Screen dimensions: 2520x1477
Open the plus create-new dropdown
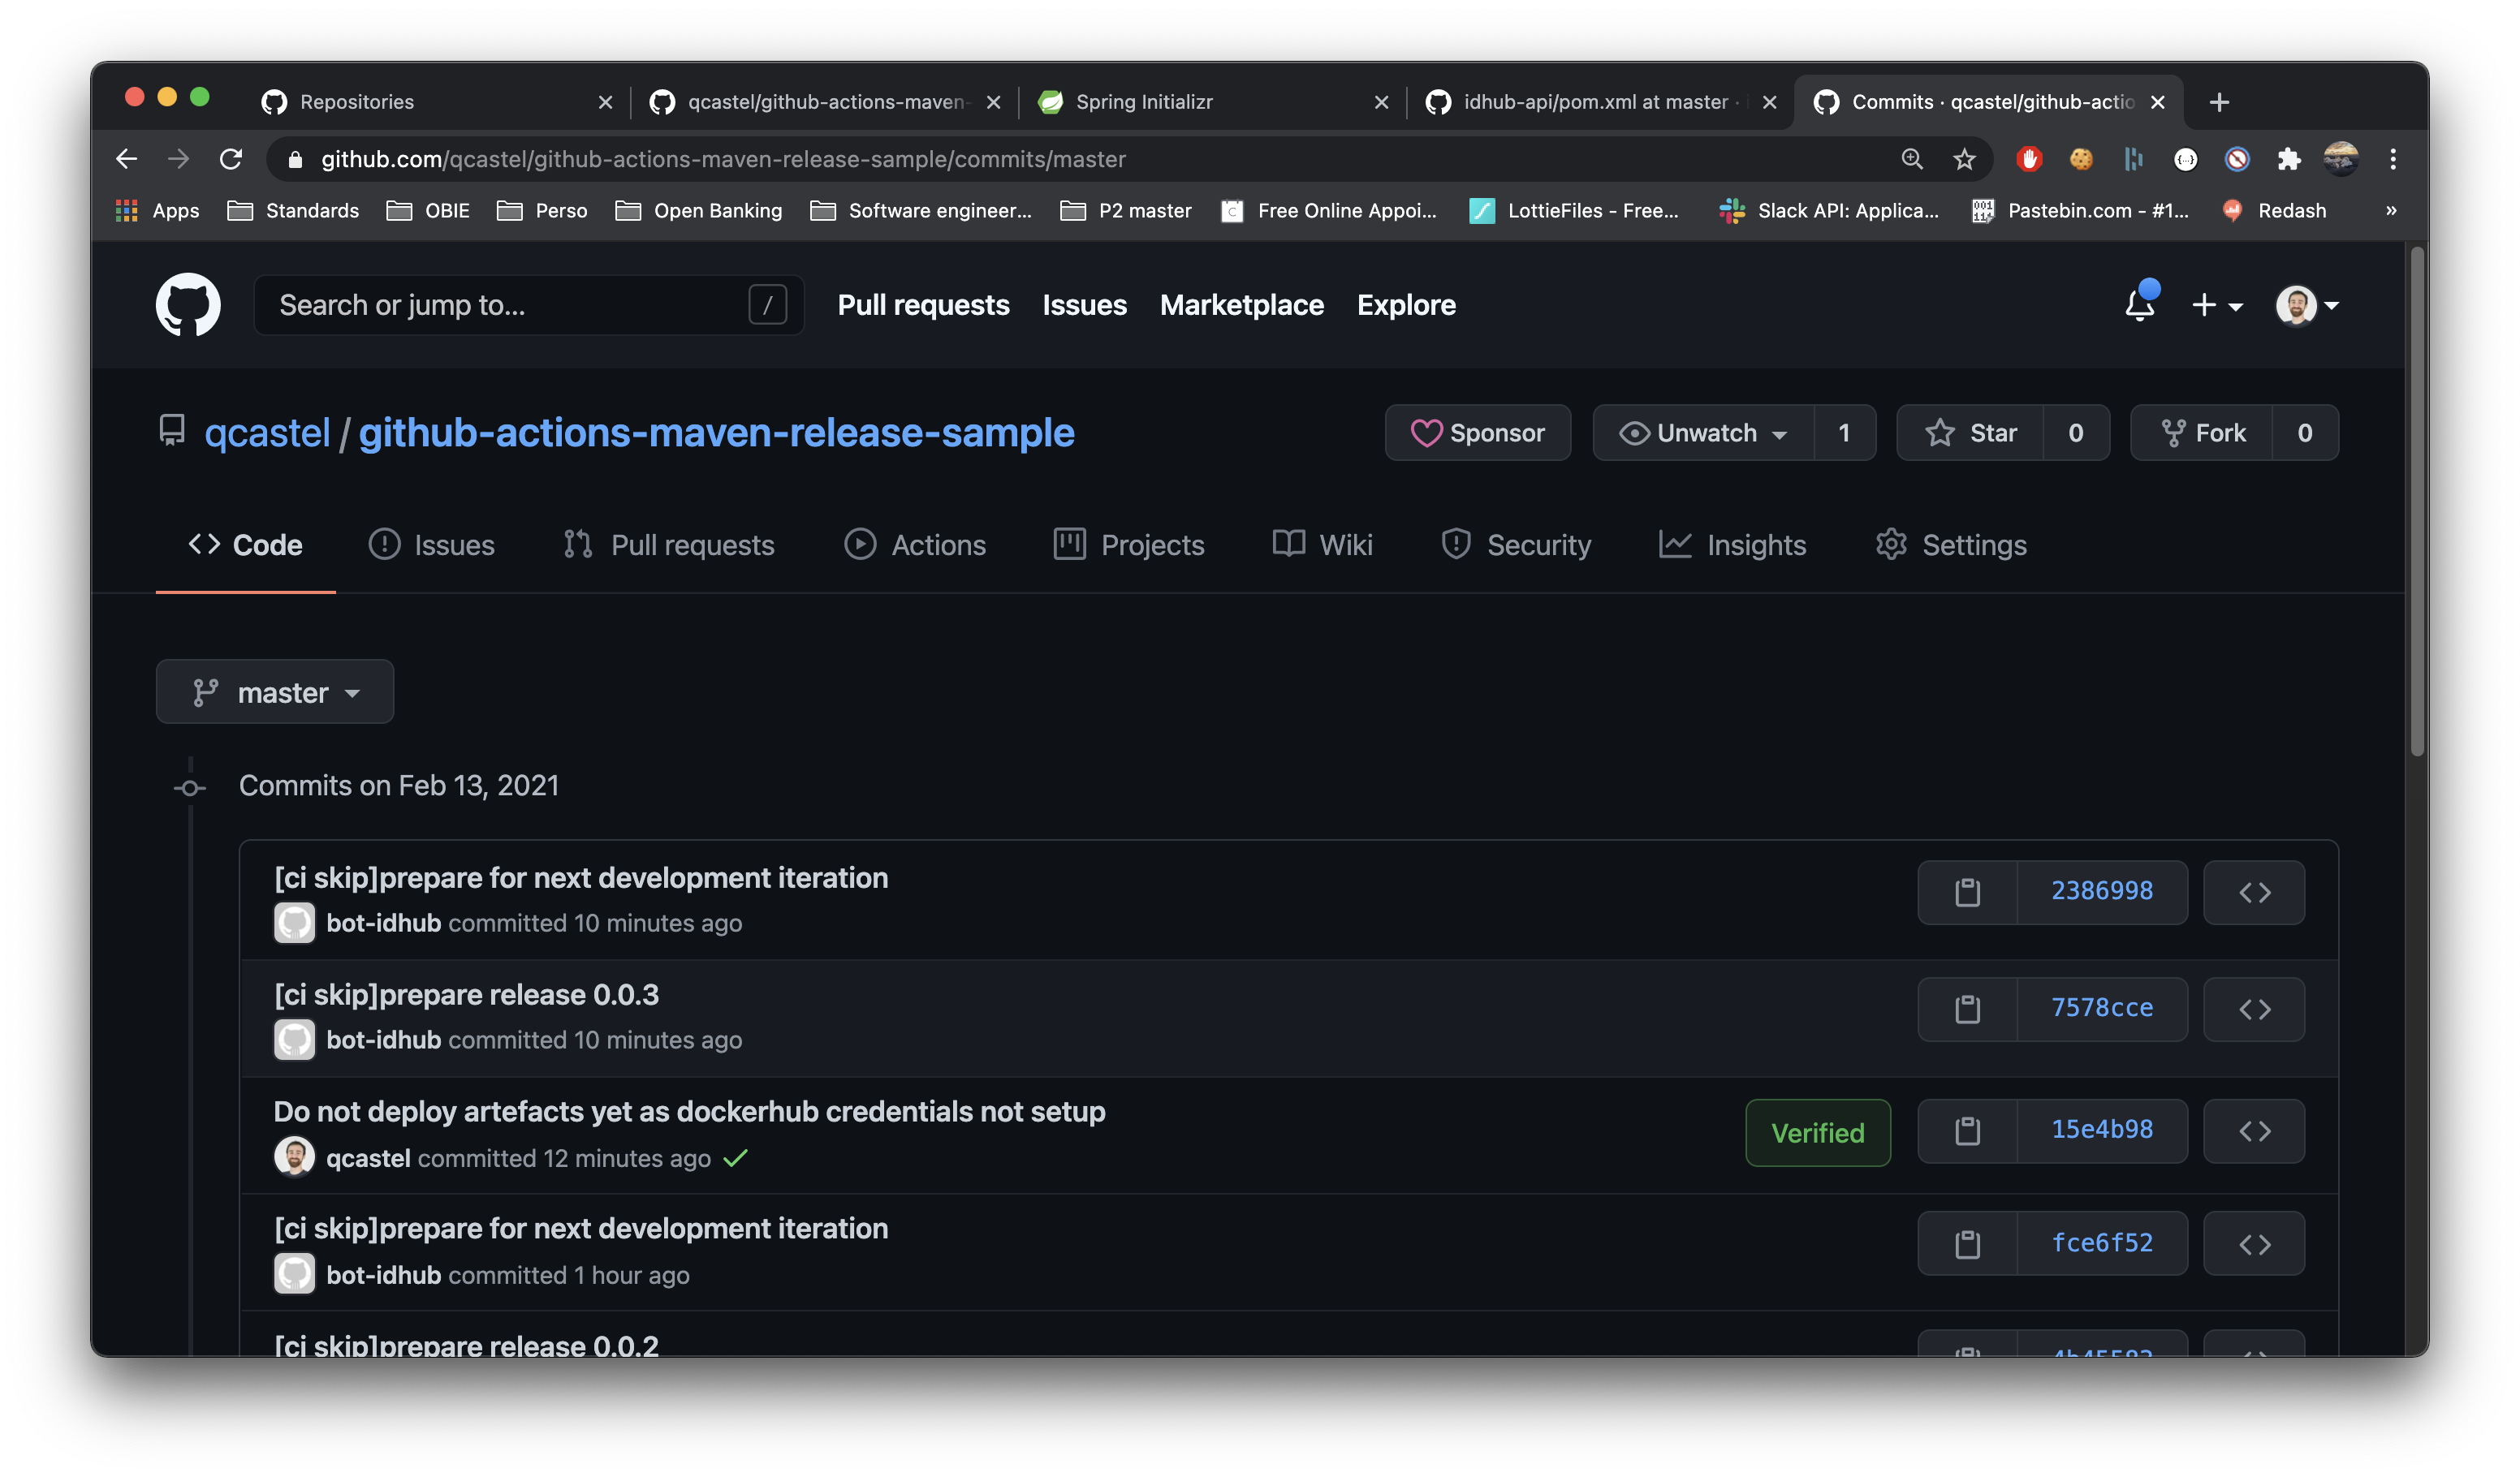2216,305
